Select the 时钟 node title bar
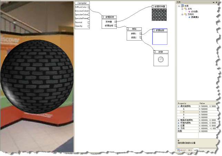 click(x=161, y=52)
